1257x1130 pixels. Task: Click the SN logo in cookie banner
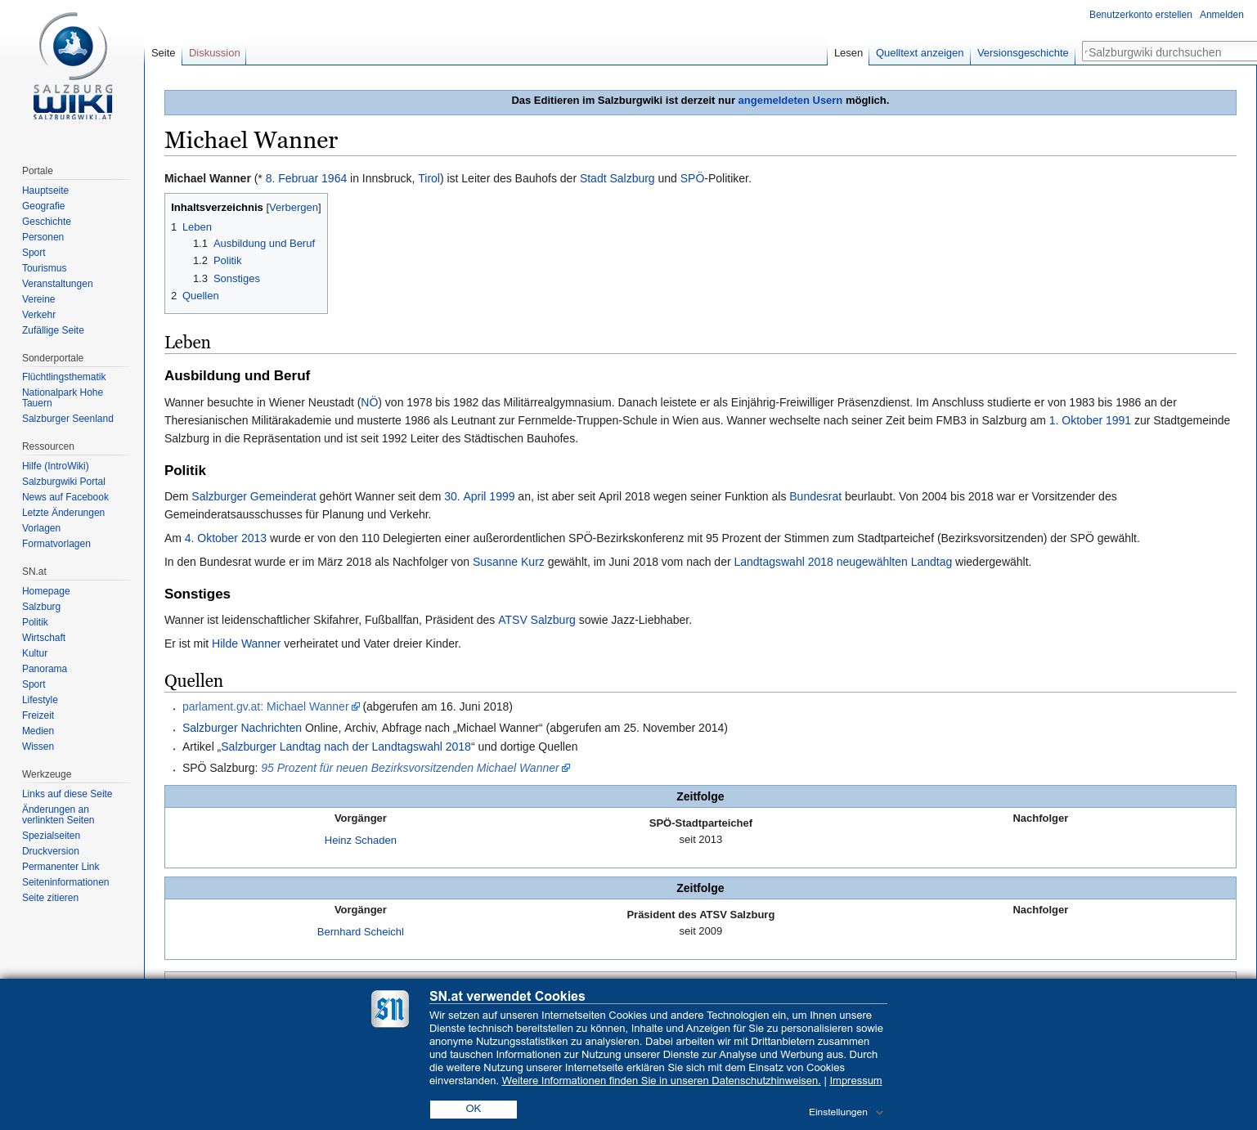(x=390, y=1009)
